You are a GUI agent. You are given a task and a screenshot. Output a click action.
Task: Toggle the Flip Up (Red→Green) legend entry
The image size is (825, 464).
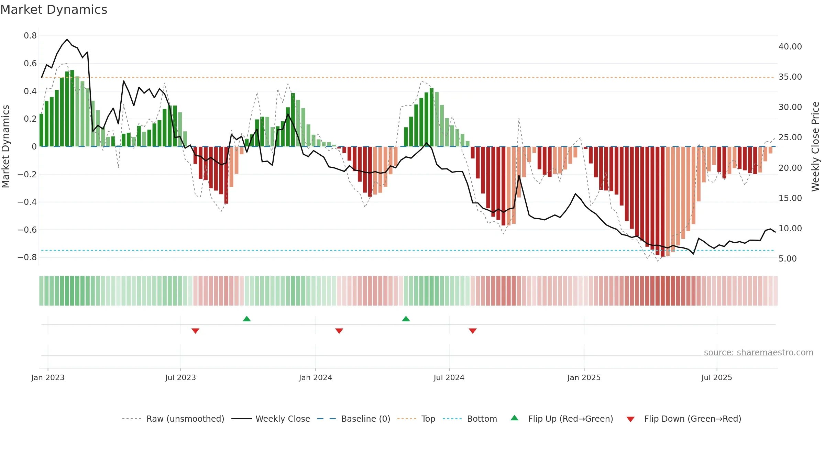point(561,419)
